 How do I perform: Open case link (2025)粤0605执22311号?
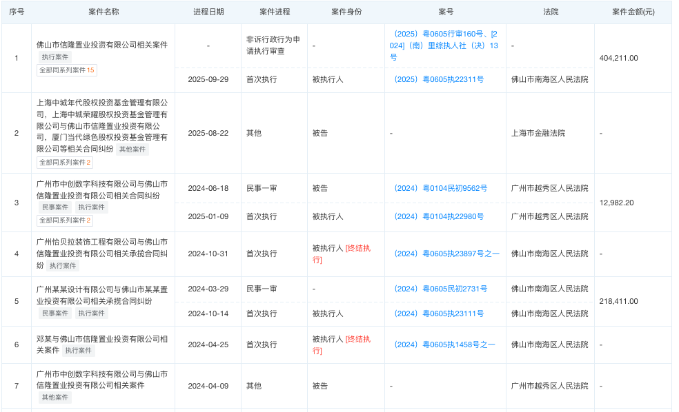(439, 79)
